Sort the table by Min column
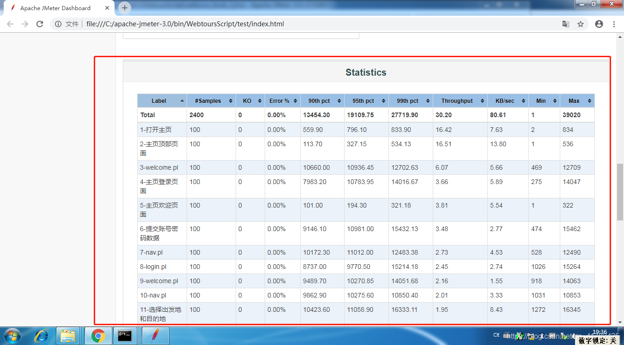Image resolution: width=624 pixels, height=345 pixels. click(544, 101)
